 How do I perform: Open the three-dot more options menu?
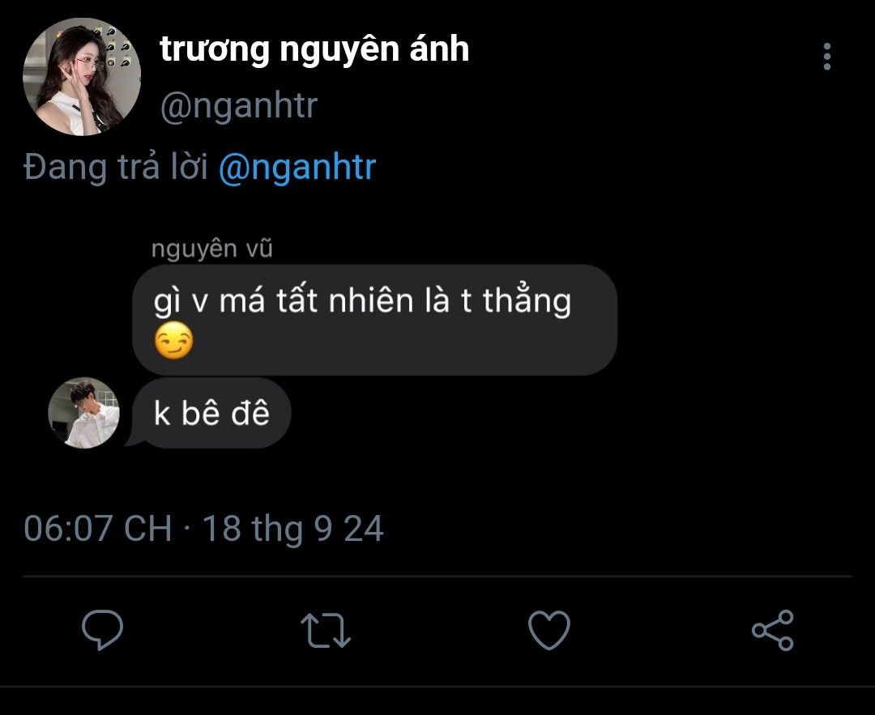[826, 57]
